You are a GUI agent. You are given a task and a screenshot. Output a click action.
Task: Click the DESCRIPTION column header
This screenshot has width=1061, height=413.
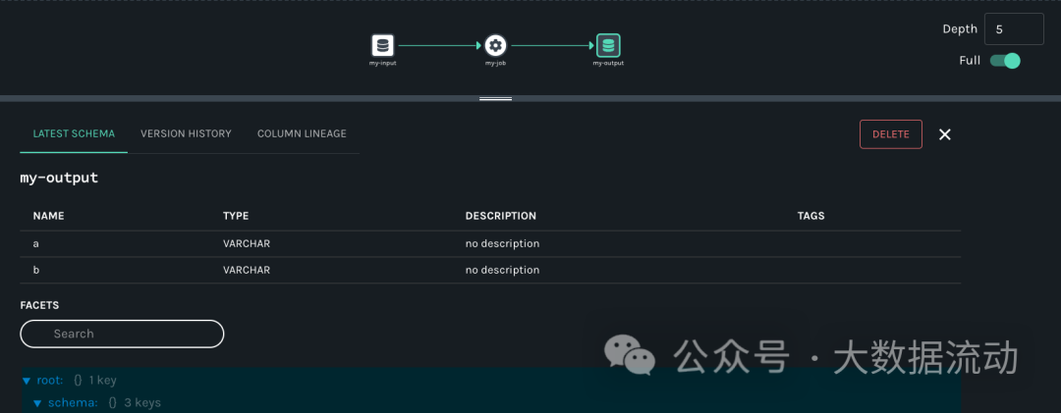tap(501, 216)
